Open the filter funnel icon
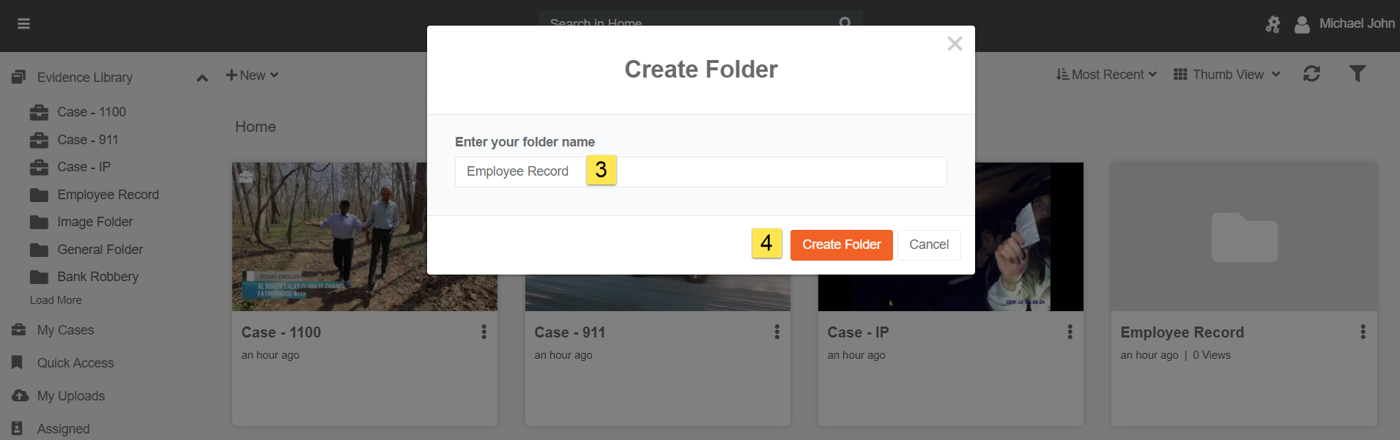The width and height of the screenshot is (1400, 440). coord(1357,74)
